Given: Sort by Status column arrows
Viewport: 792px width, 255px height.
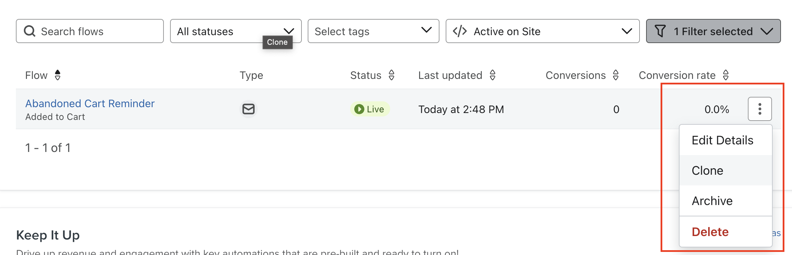Looking at the screenshot, I should (392, 75).
